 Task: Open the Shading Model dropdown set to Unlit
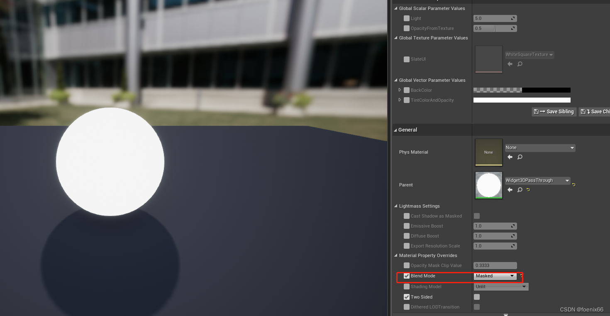pyautogui.click(x=500, y=287)
